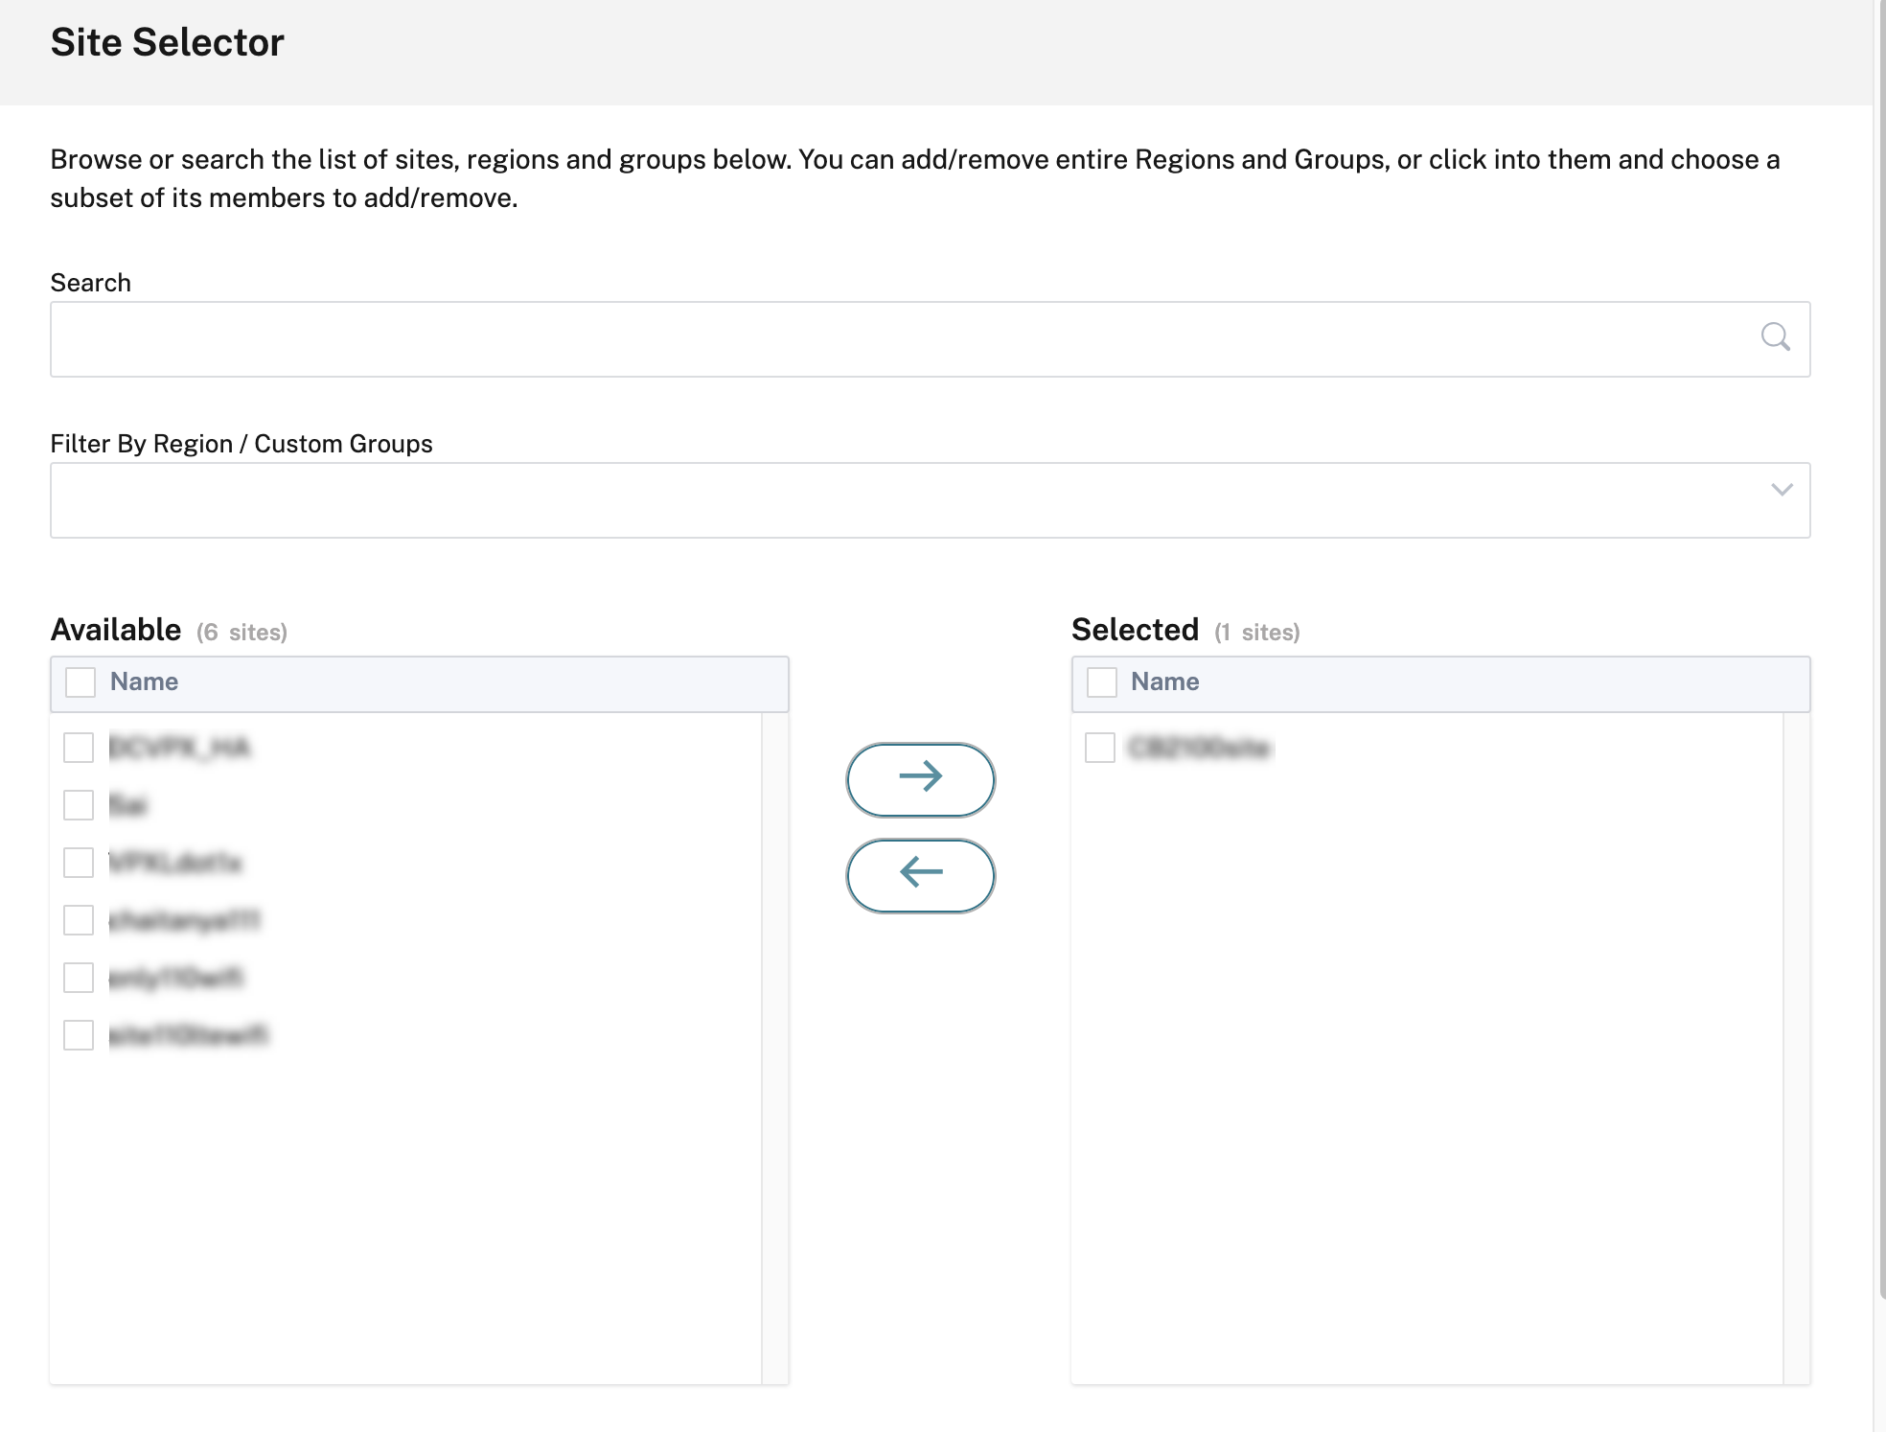Check the second Available site checkbox
The width and height of the screenshot is (1886, 1432).
[x=79, y=805]
